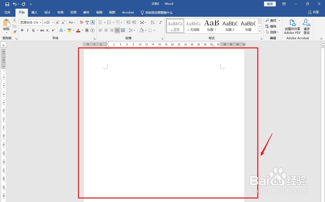
Task: Click the Sort A-Z icon
Action: [x=153, y=22]
